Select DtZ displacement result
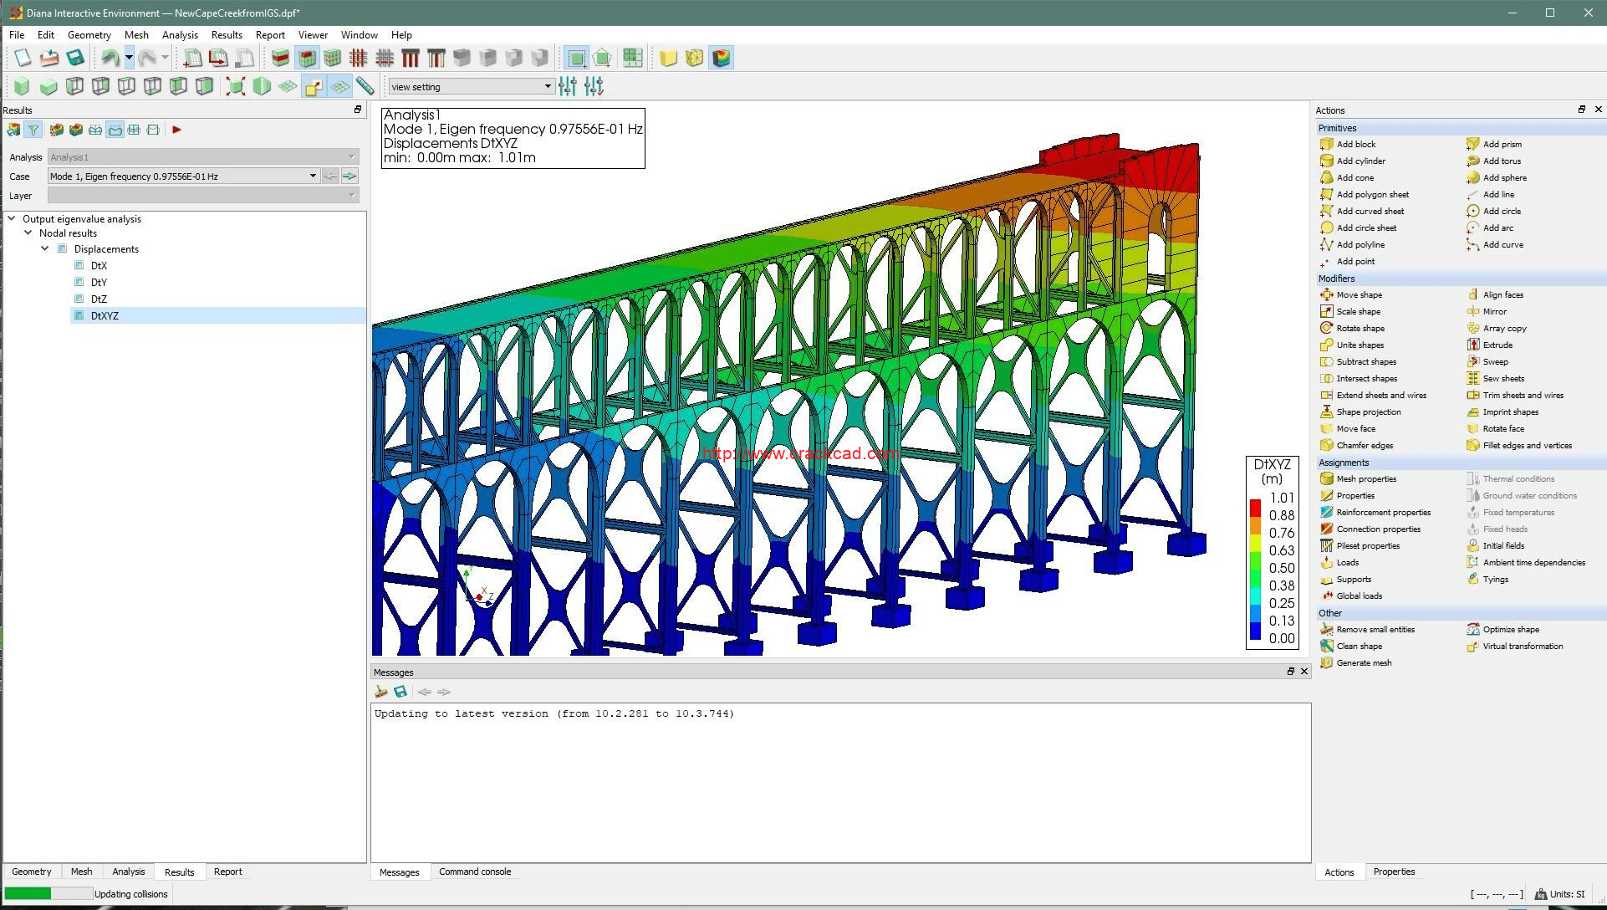 tap(99, 299)
